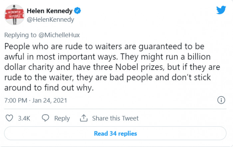Select the Share this Tweet label
The image size is (233, 147).
tap(115, 118)
